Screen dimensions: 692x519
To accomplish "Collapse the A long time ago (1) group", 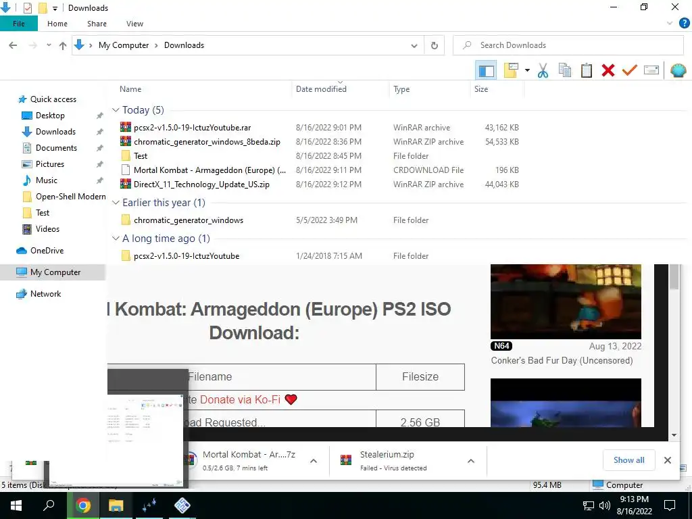I will (x=116, y=239).
